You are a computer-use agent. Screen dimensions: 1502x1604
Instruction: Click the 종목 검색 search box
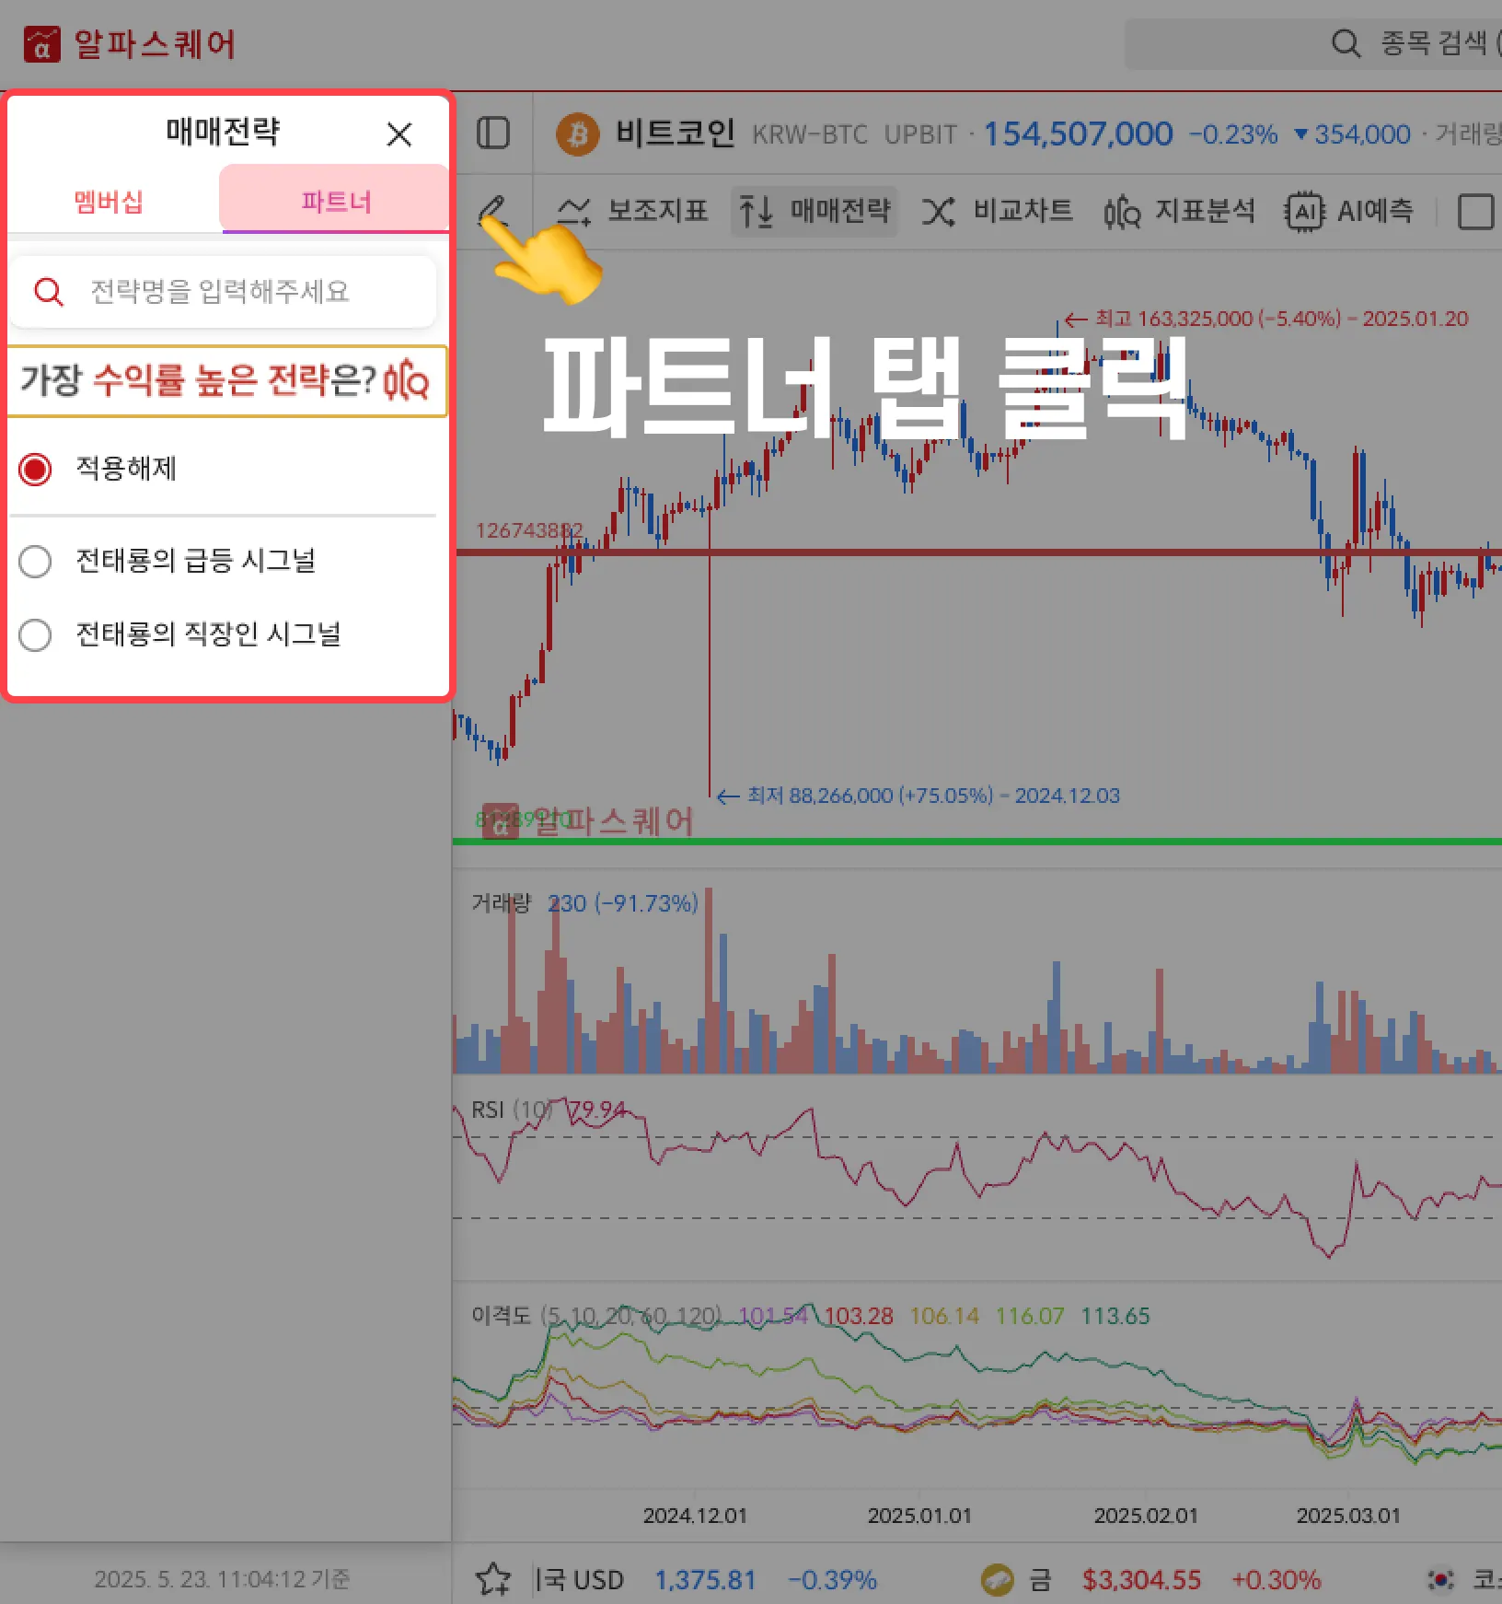(x=1313, y=43)
